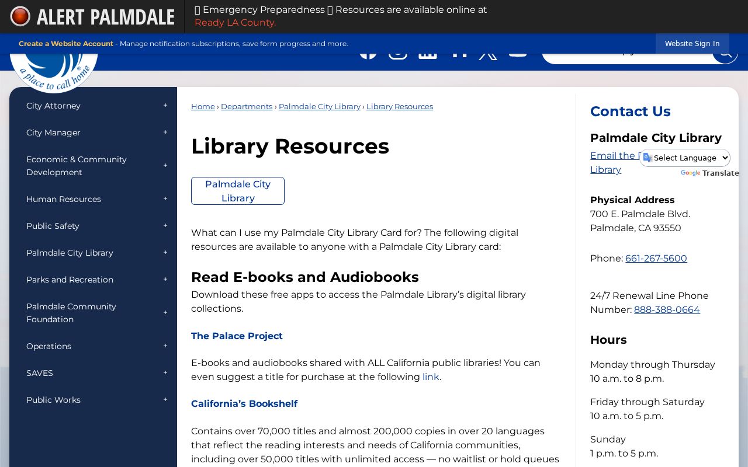Click the Google Translate icon beside Select Language

[647, 158]
